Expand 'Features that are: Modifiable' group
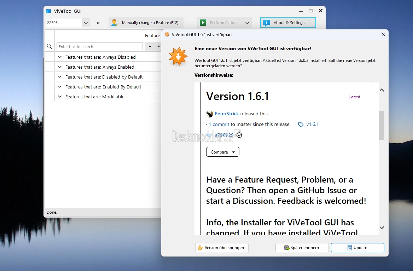This screenshot has height=271, width=413. click(60, 97)
